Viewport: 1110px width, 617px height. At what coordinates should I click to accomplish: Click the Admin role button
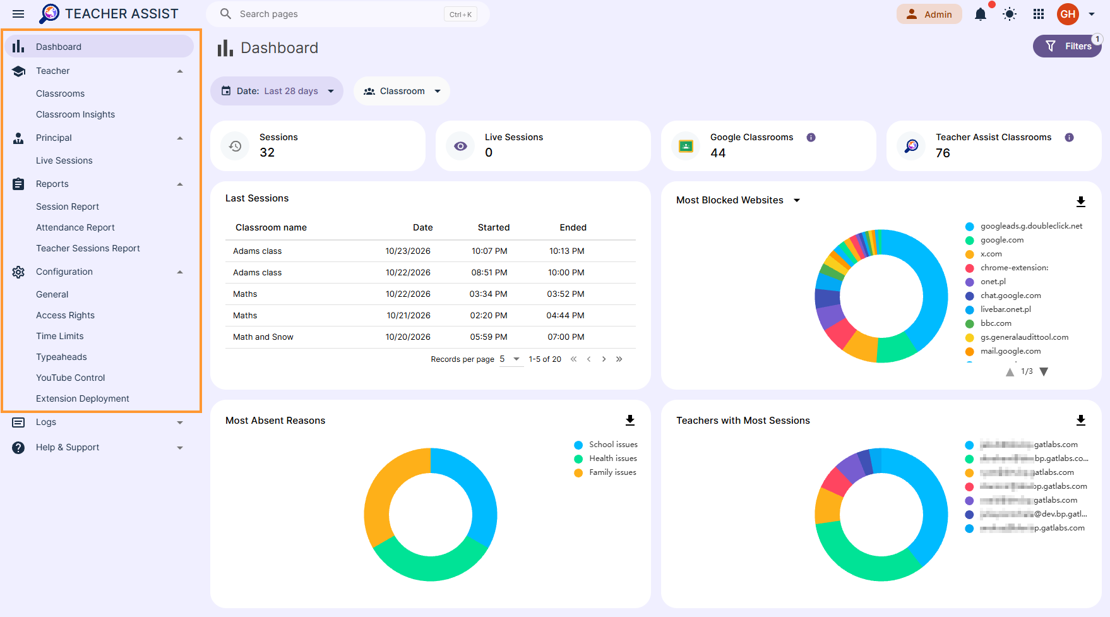(929, 14)
